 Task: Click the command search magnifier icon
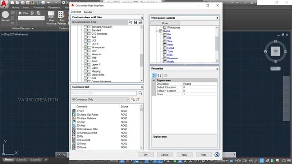(141, 93)
